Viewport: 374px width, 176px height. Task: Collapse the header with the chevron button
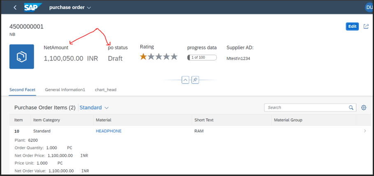coord(185,80)
